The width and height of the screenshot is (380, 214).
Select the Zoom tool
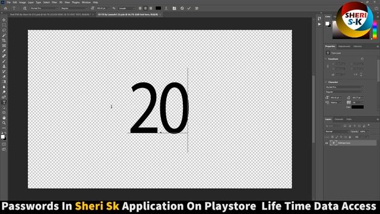(4, 123)
